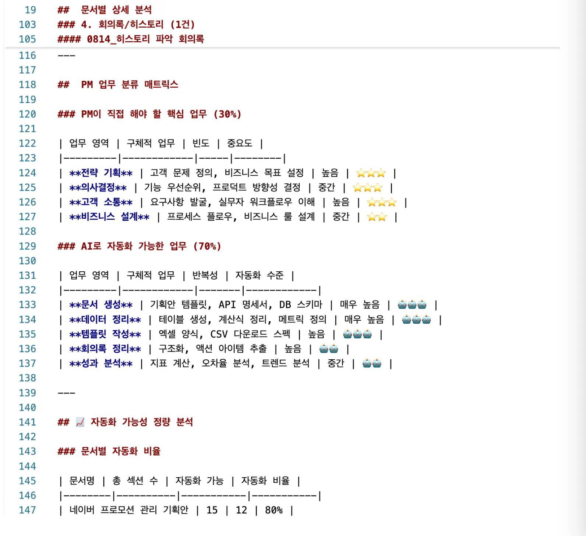Click heading 'AI로 자동화 가능한 업무 (70%)'
Viewport: 586px width, 536px height.
tap(151, 246)
